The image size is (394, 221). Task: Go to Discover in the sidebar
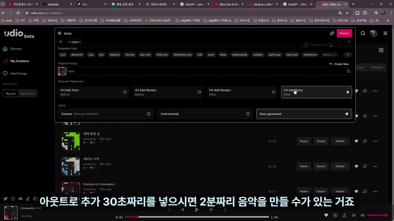(13, 49)
